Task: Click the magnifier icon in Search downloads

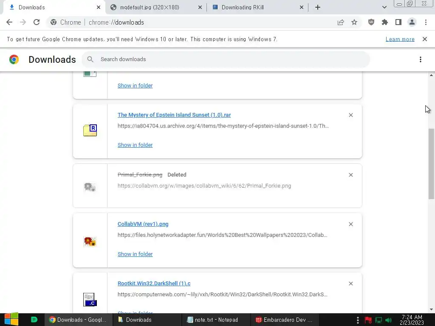Action: [90, 59]
